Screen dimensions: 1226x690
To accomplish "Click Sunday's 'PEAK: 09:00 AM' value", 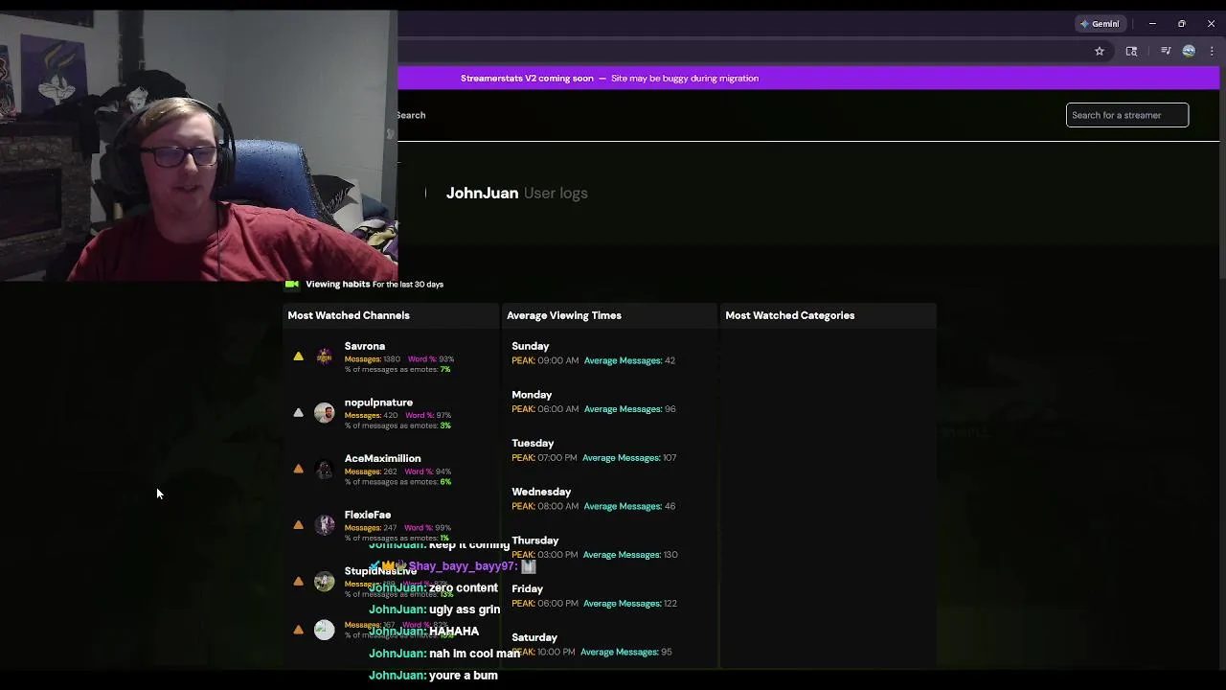I will coord(545,360).
